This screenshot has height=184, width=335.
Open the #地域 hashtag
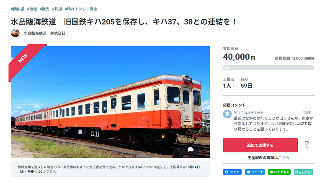(32, 9)
